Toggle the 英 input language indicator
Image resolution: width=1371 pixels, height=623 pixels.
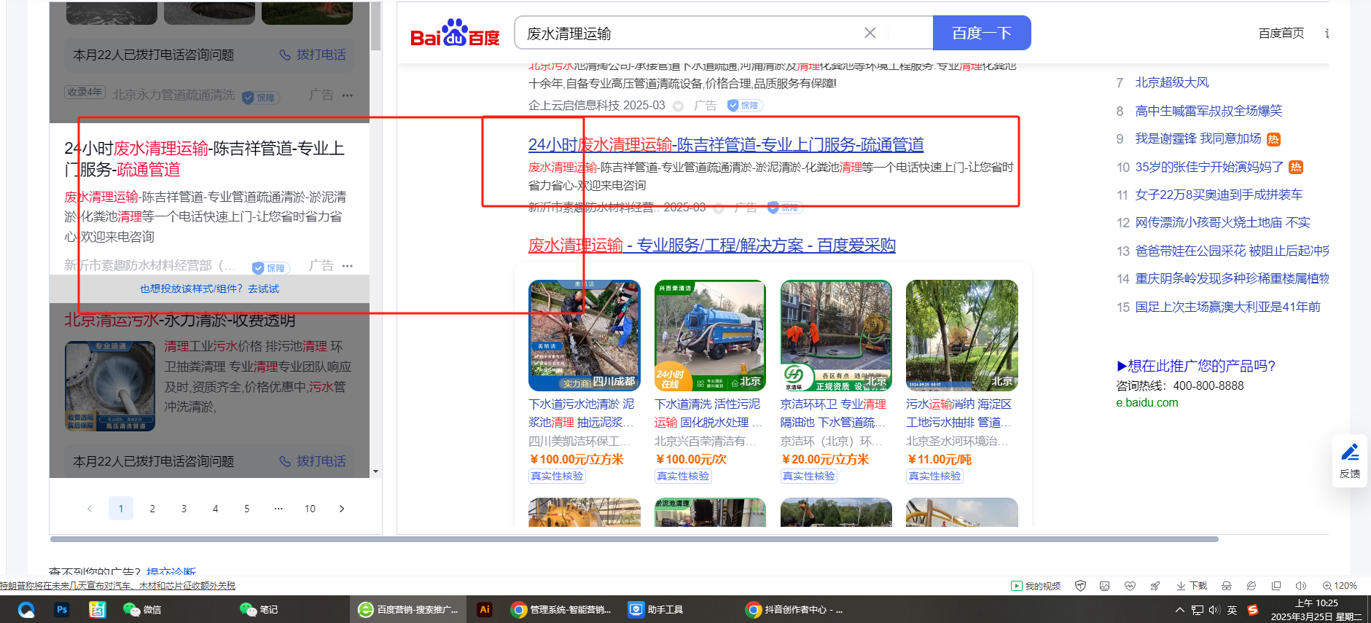1232,610
